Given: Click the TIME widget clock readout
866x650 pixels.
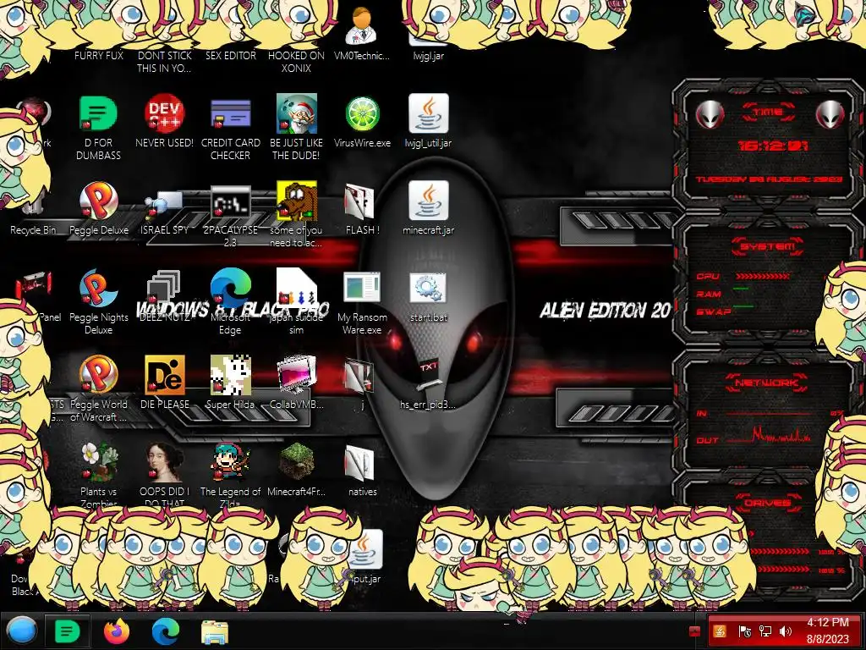Looking at the screenshot, I should (773, 146).
